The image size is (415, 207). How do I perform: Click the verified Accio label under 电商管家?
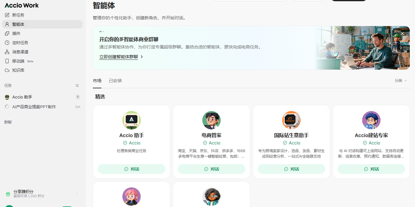click(211, 143)
